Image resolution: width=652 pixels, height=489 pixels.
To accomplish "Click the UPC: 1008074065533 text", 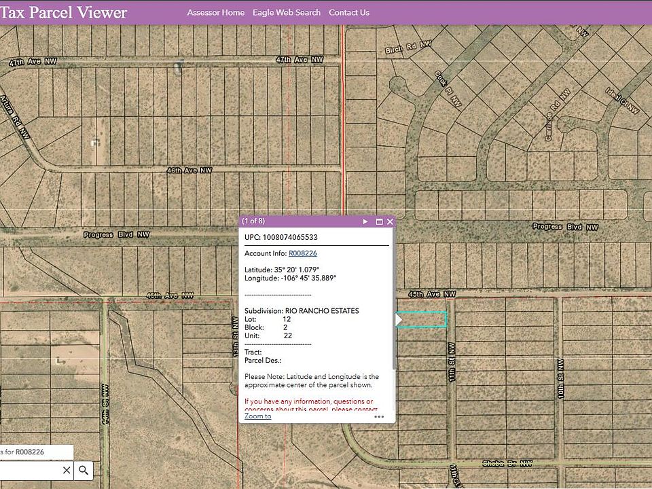I will click(x=281, y=237).
